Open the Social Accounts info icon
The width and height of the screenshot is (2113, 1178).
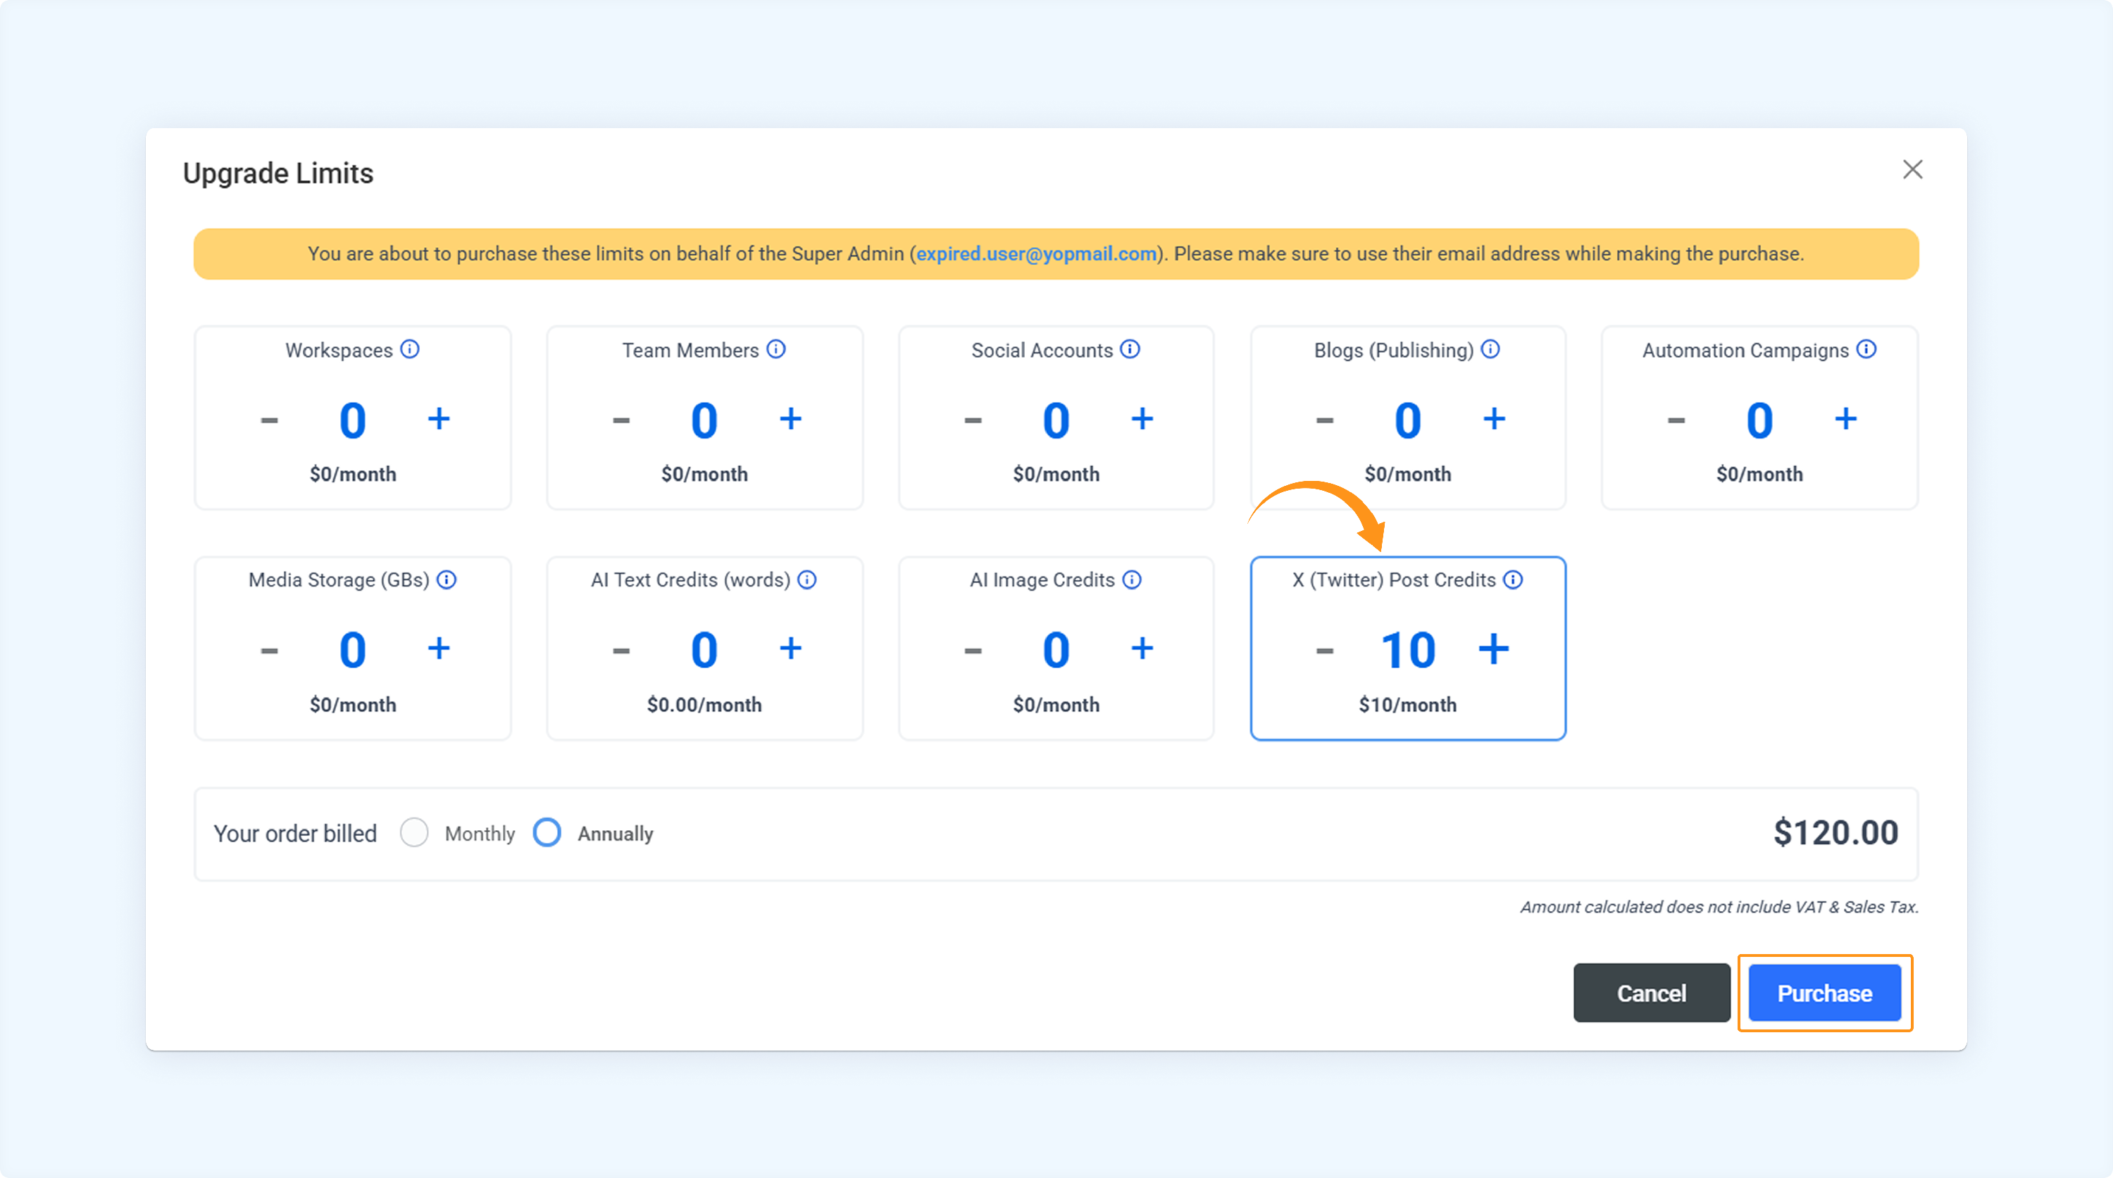(x=1130, y=349)
